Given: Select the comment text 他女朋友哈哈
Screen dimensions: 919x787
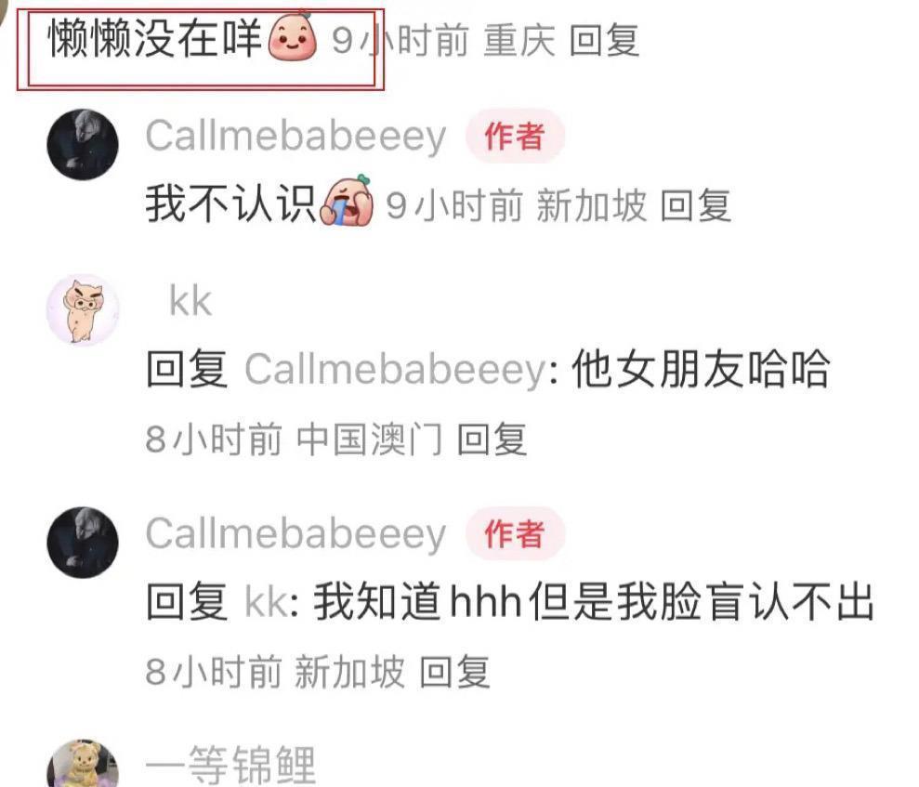Looking at the screenshot, I should pos(701,369).
